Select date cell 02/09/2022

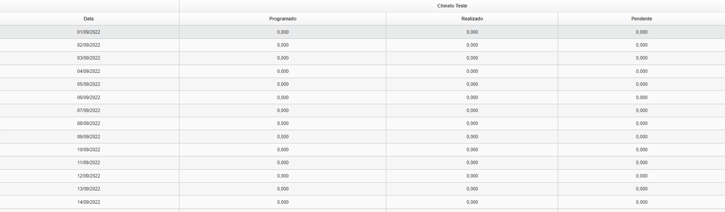(x=89, y=45)
